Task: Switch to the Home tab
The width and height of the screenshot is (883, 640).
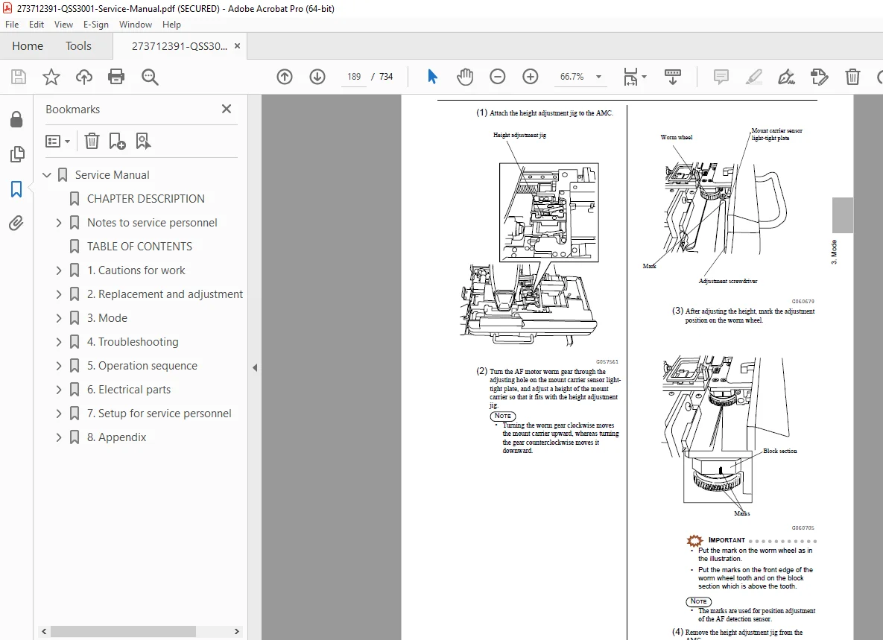Action: point(28,46)
